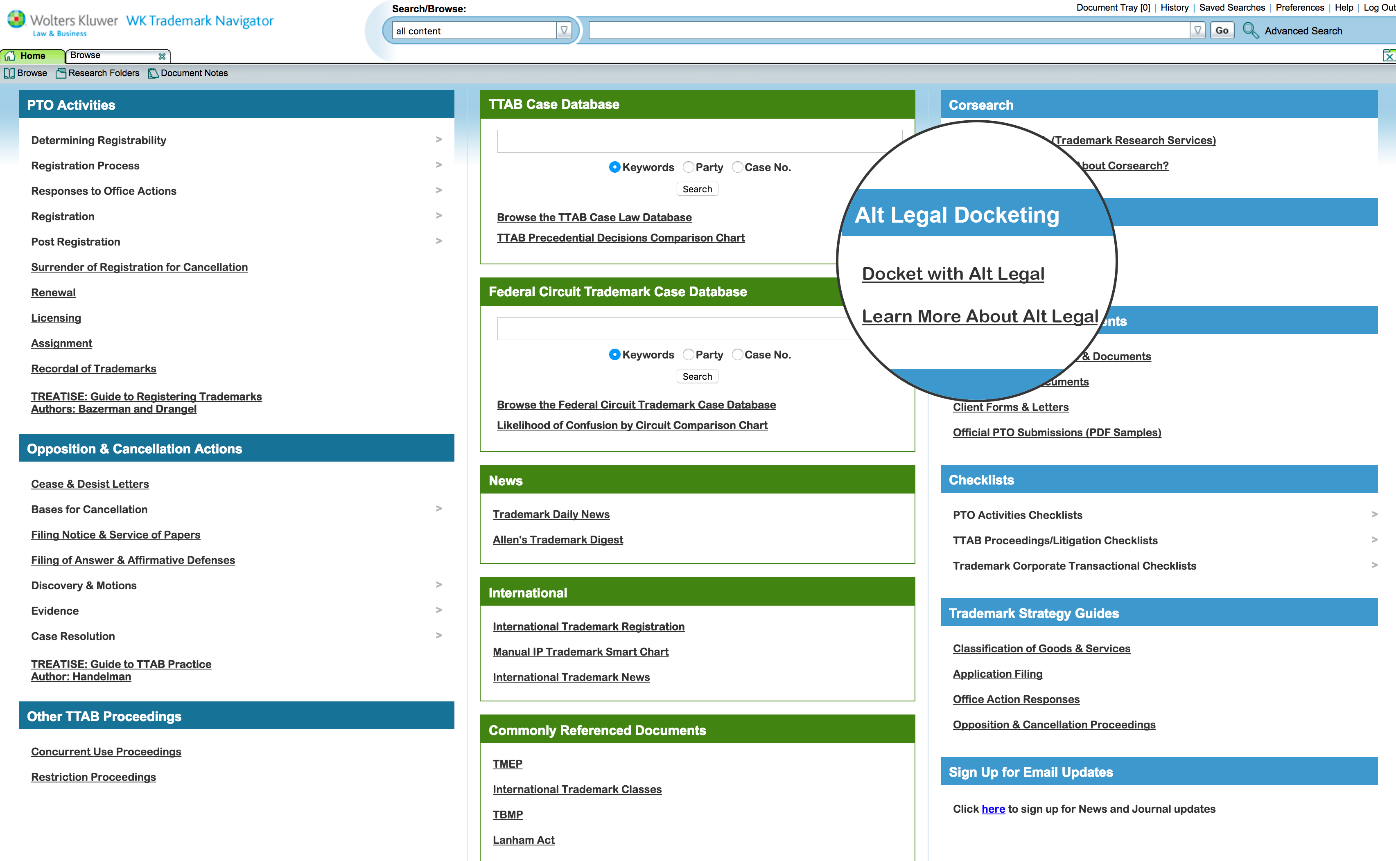Image resolution: width=1396 pixels, height=861 pixels.
Task: Switch to the Home tab
Action: pos(32,56)
